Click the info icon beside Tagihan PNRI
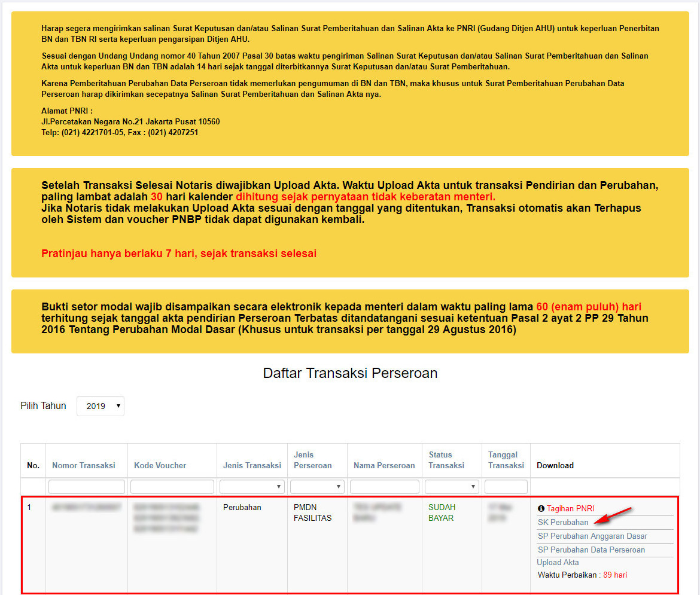 click(541, 509)
